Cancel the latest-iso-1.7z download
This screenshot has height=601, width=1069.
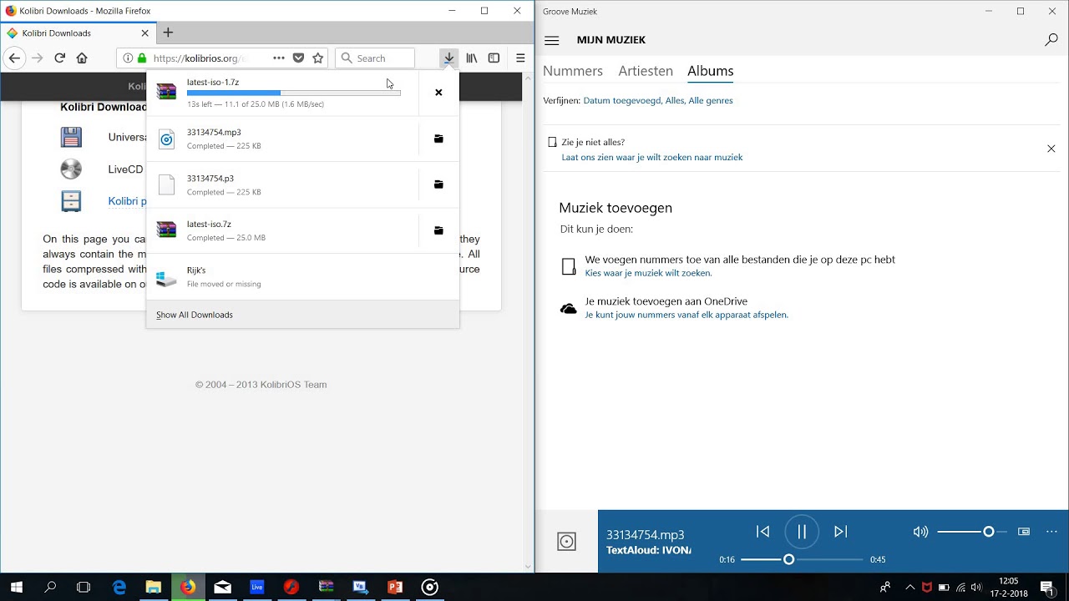(438, 93)
